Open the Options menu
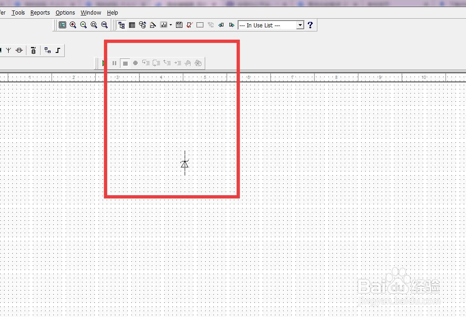 coord(65,13)
